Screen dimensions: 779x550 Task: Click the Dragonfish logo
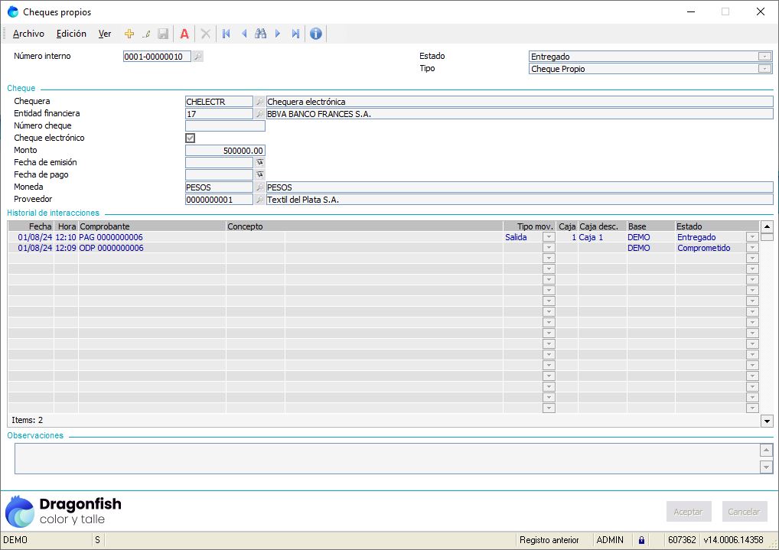[63, 511]
